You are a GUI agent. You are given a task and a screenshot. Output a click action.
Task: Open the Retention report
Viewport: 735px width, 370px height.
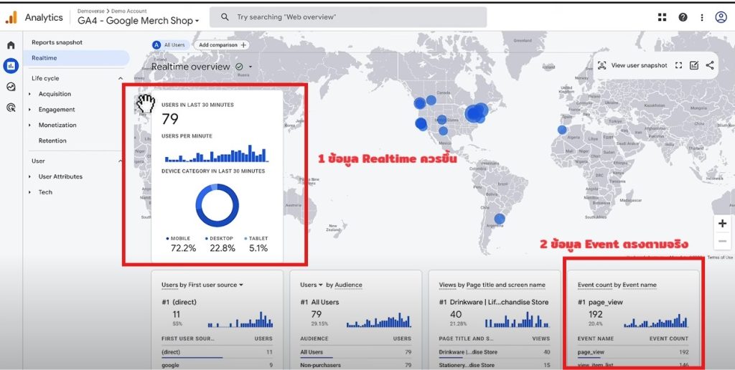point(52,141)
